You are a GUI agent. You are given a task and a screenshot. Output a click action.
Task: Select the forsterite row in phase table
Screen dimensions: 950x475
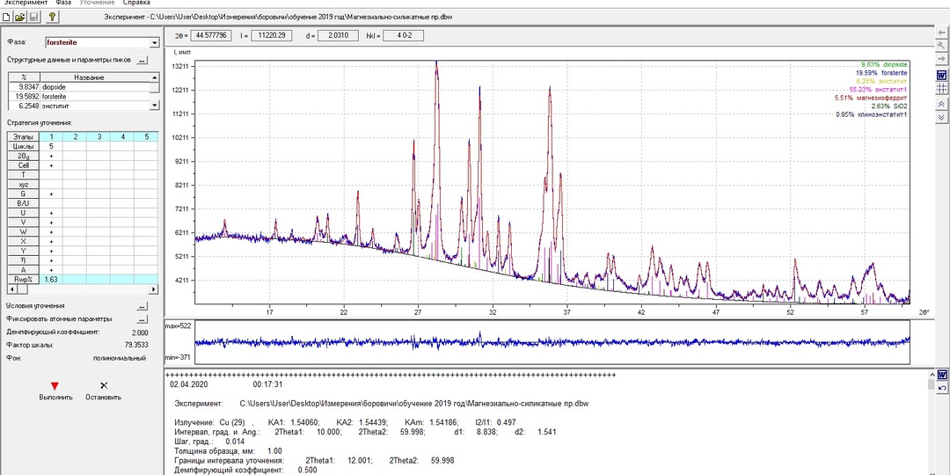coord(79,97)
